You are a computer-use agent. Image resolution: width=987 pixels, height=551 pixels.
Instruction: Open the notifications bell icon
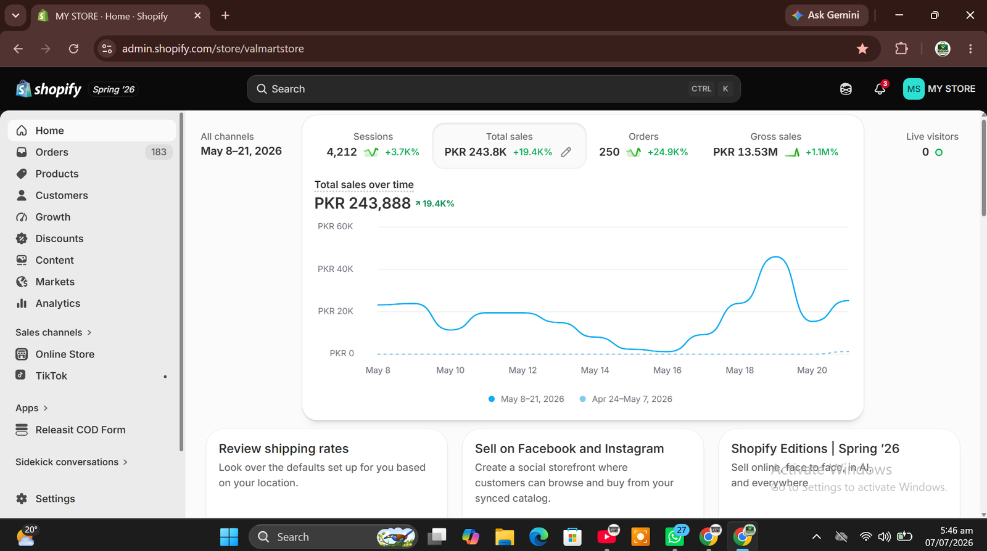click(x=880, y=89)
